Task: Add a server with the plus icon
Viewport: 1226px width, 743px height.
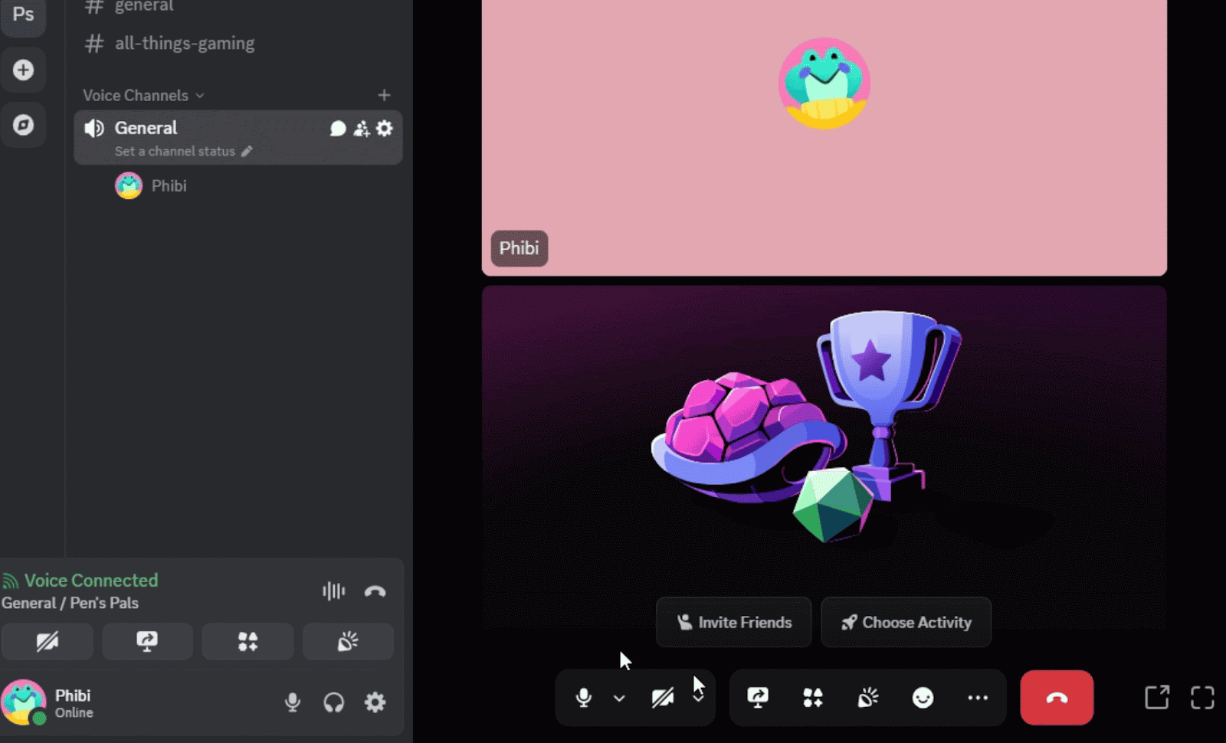Action: pos(24,69)
